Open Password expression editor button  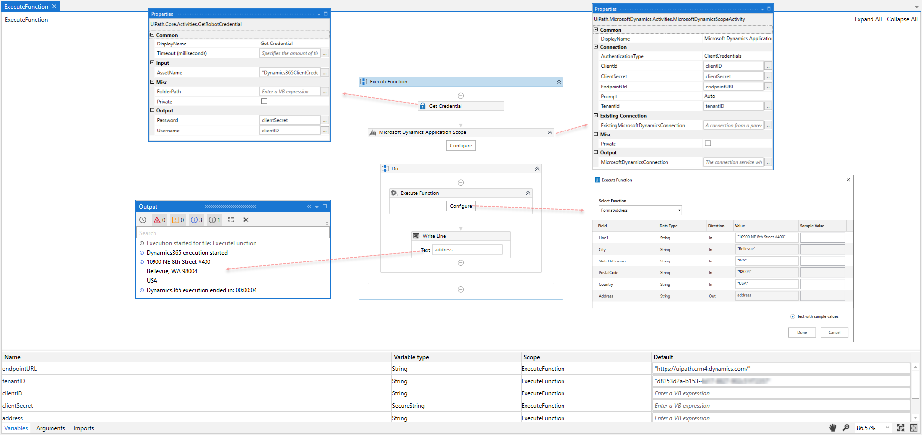click(x=325, y=120)
